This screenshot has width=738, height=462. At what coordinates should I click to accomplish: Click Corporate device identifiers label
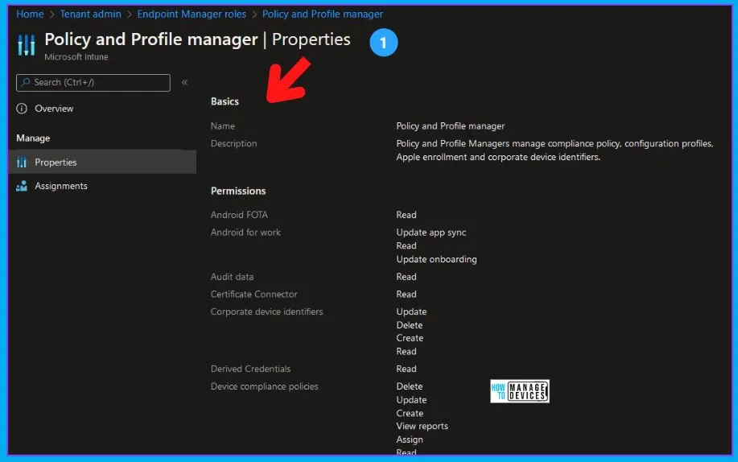pyautogui.click(x=267, y=311)
